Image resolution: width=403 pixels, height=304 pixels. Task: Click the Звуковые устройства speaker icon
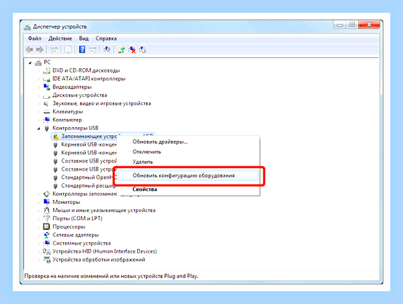pyautogui.click(x=47, y=103)
